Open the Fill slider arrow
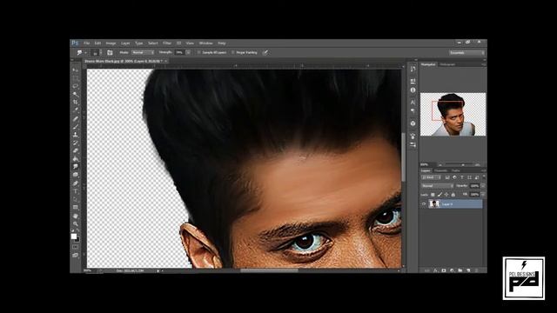 coord(483,195)
